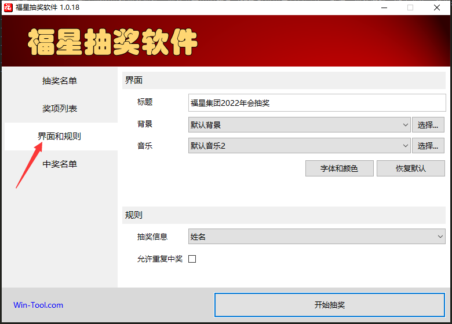Click the 标题 text field
This screenshot has height=324, width=452.
pyautogui.click(x=317, y=103)
